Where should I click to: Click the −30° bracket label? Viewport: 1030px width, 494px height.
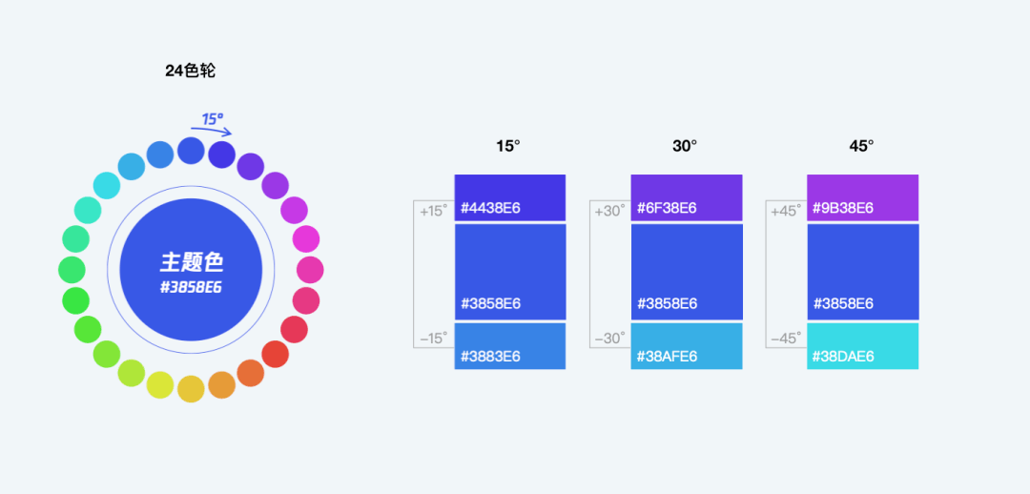(609, 339)
